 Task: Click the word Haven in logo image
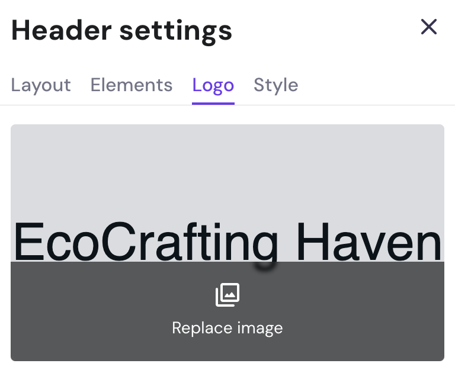coord(369,242)
